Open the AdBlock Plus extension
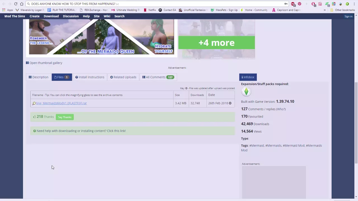 293,4
